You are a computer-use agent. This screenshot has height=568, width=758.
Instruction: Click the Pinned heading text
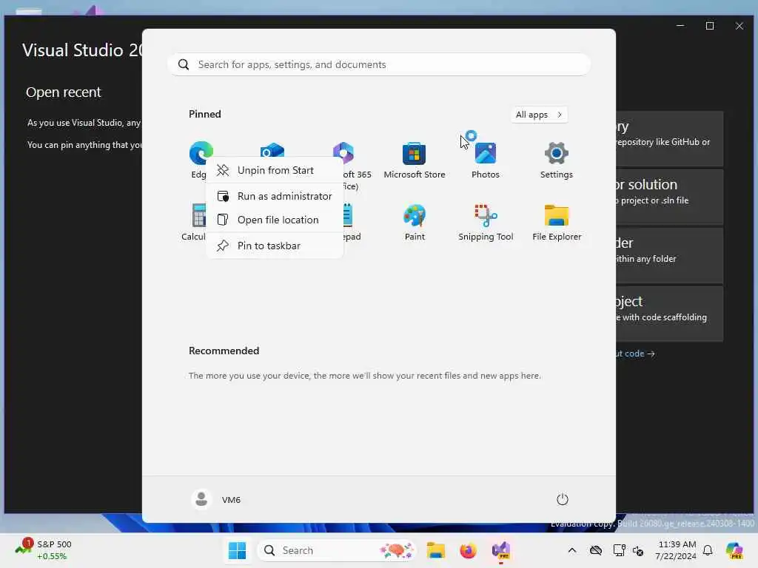[x=204, y=114]
